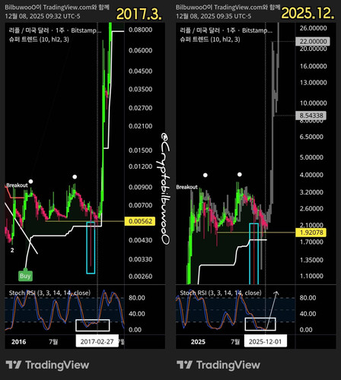Click the 2025 label on the time axis
The height and width of the screenshot is (380, 341).
pos(198,342)
